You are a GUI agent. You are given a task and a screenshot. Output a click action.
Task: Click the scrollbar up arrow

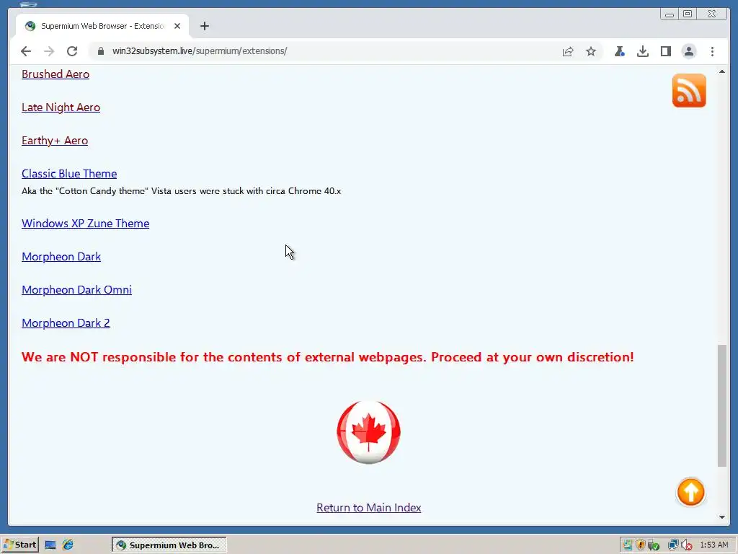point(722,71)
